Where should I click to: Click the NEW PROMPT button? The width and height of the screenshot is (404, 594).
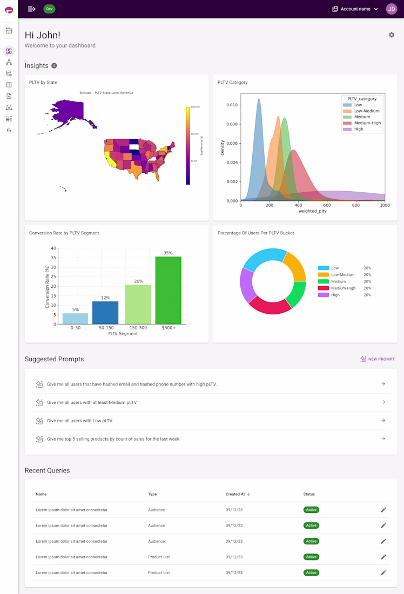(x=378, y=359)
